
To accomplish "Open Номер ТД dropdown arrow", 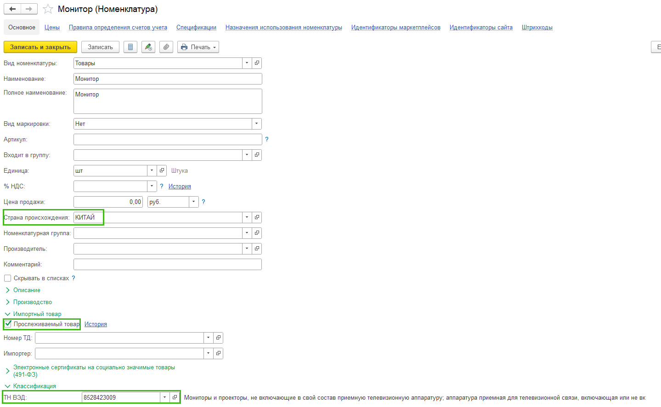I will (208, 338).
